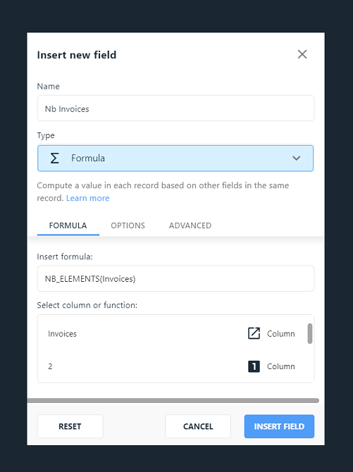Click the column list vertical scrollbar thumb
This screenshot has height=472, width=353.
pos(309,333)
